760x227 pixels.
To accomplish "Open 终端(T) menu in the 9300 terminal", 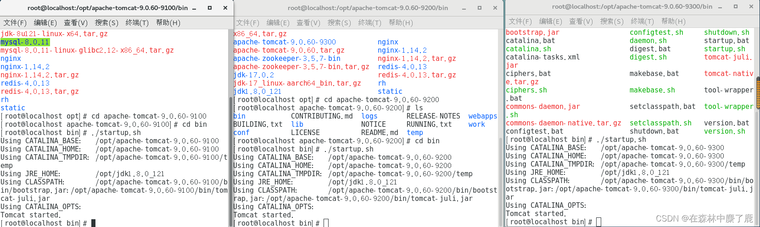I will coord(643,21).
